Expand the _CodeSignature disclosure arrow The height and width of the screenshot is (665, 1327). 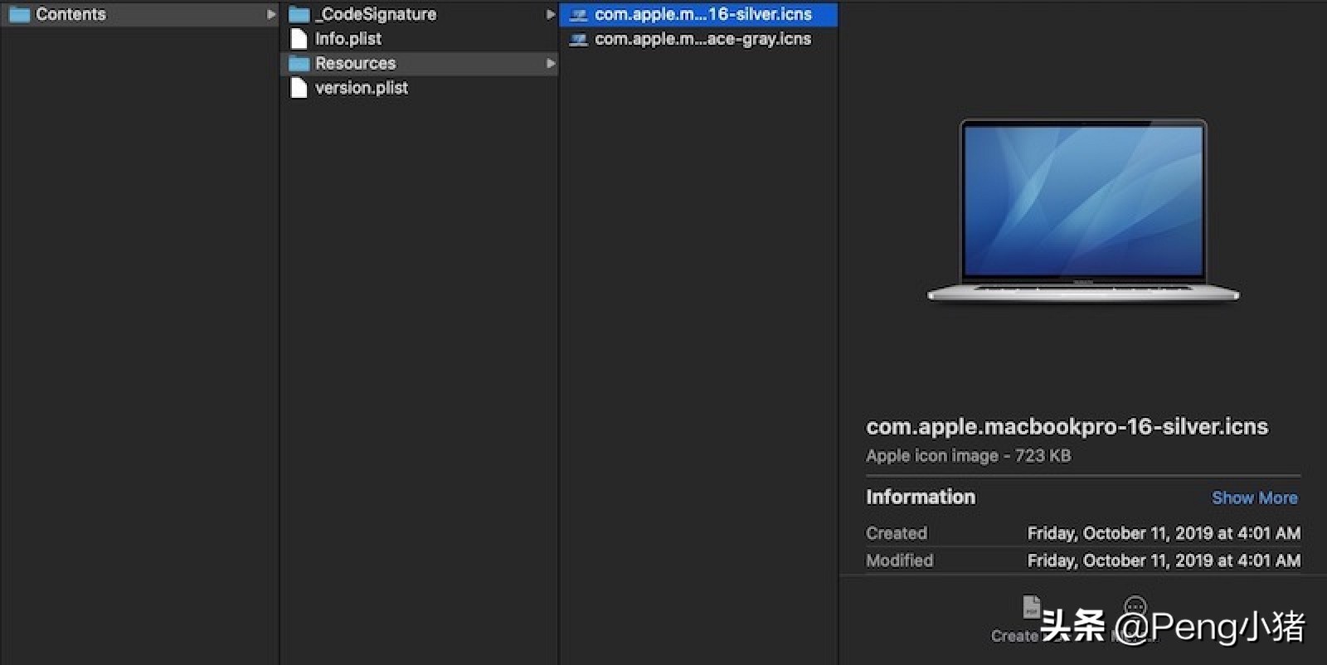tap(550, 14)
